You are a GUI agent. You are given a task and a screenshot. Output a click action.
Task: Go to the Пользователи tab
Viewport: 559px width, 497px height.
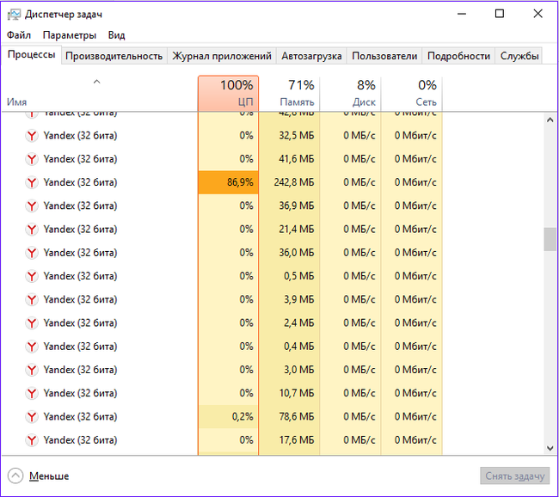384,56
